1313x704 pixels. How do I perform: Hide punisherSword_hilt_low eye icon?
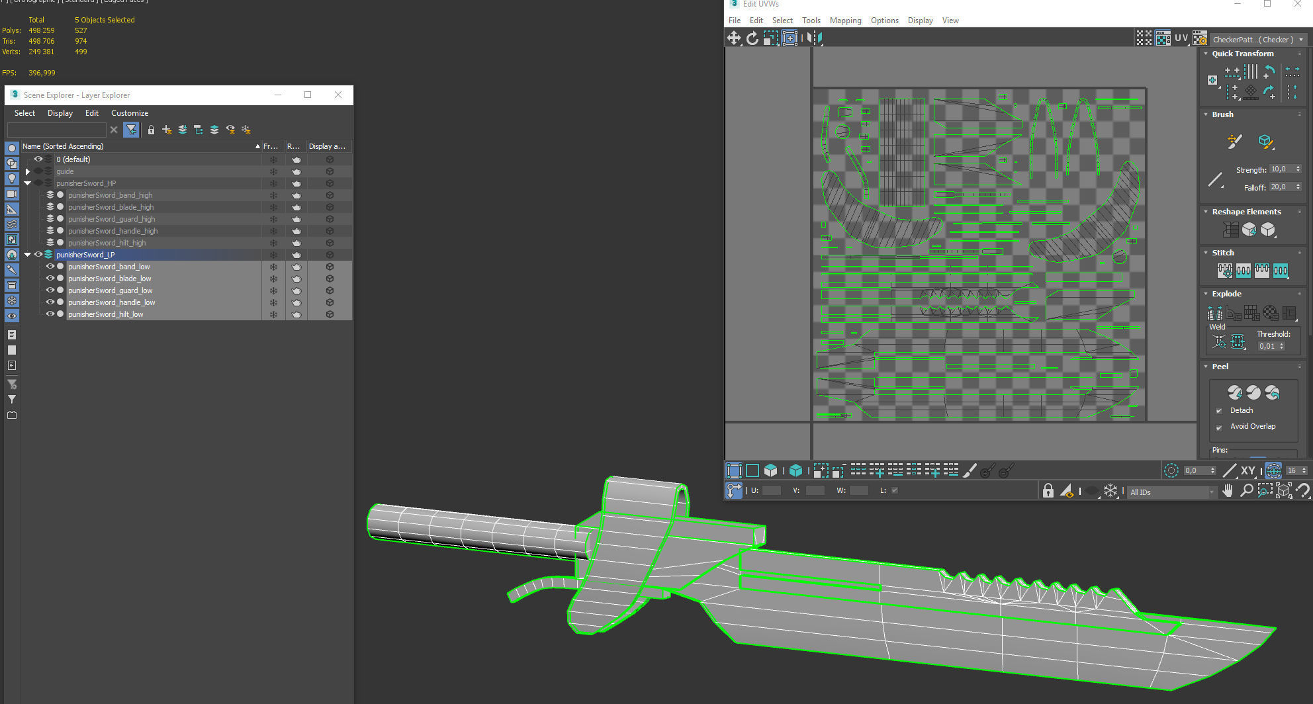(50, 314)
